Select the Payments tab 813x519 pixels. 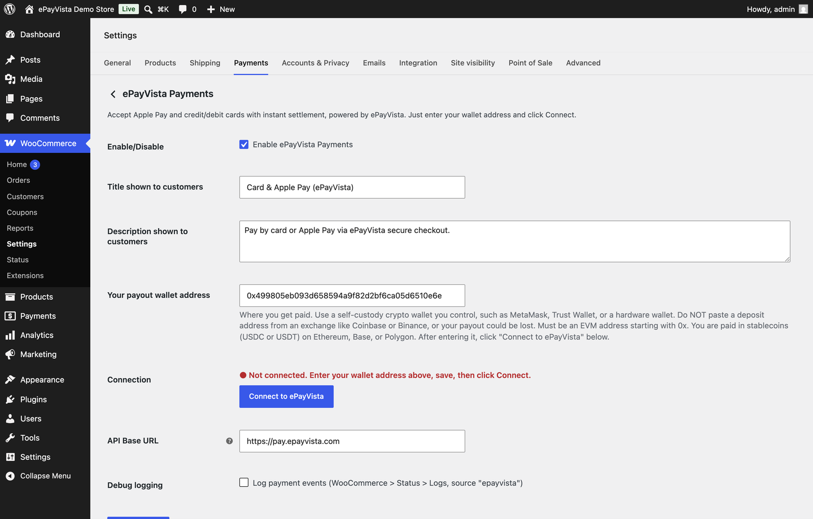pyautogui.click(x=251, y=63)
